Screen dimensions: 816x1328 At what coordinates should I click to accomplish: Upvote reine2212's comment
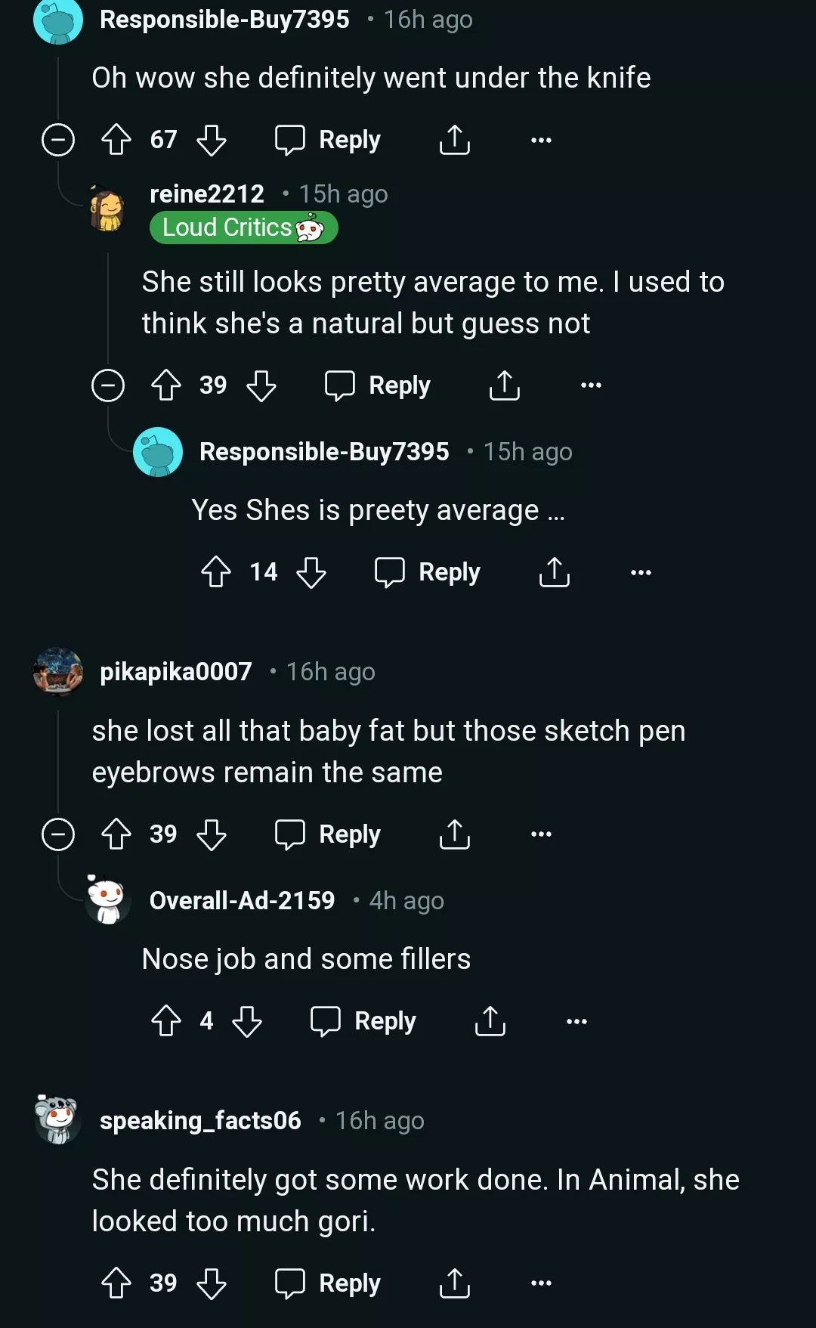click(x=166, y=385)
